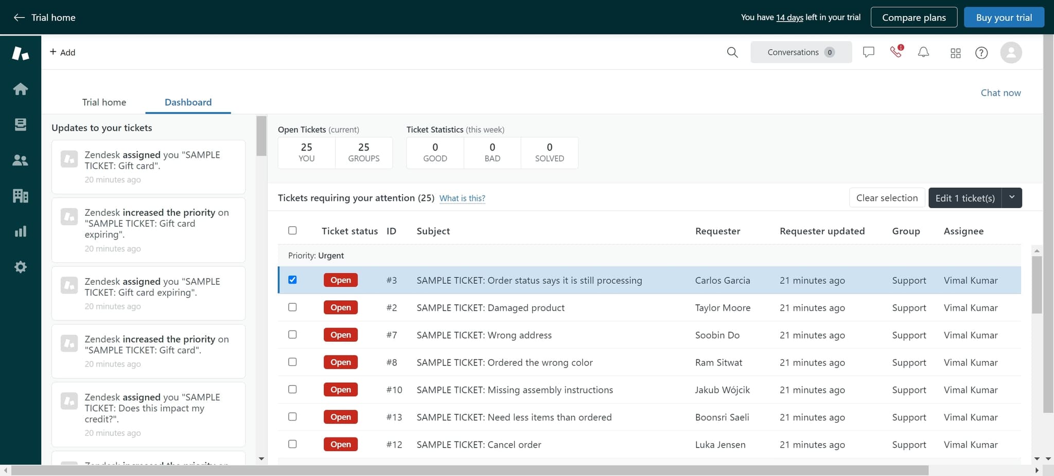Switch to the Dashboard tab

(x=188, y=102)
